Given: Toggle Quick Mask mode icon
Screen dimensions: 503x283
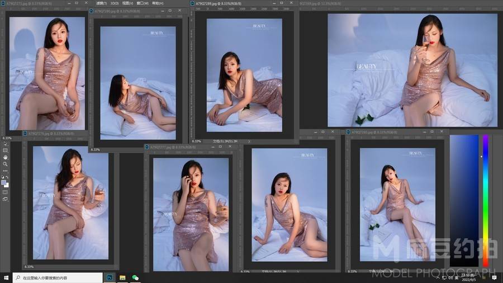Looking at the screenshot, I should [x=5, y=192].
